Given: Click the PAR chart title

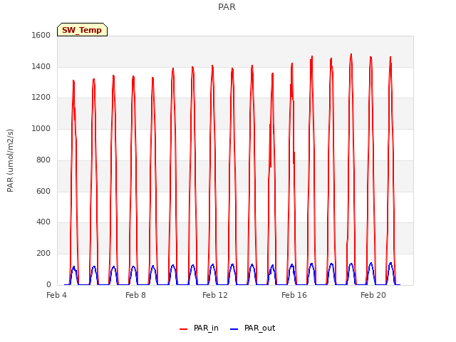Looking at the screenshot, I should 227,6.
